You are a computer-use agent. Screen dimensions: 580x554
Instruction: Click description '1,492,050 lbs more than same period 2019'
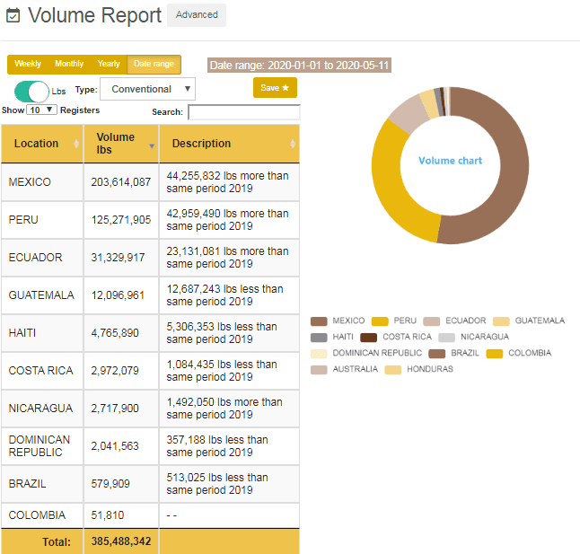224,409
